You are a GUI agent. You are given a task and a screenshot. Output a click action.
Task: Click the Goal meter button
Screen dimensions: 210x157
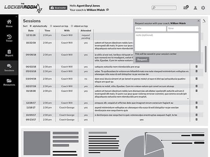point(58,8)
